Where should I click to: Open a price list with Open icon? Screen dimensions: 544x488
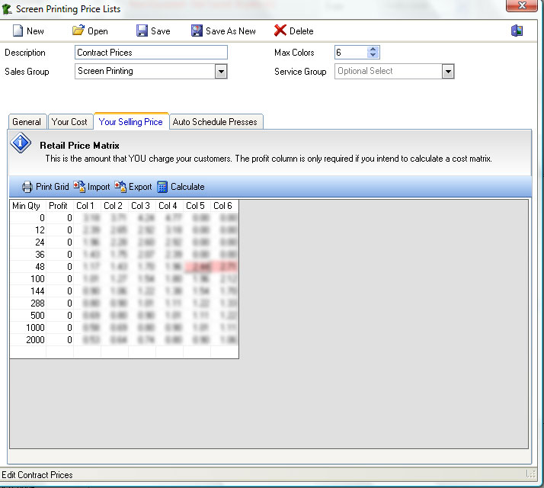(78, 31)
